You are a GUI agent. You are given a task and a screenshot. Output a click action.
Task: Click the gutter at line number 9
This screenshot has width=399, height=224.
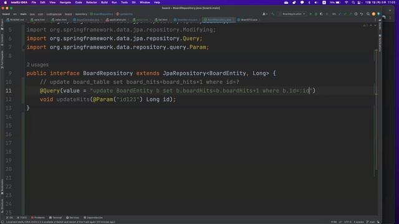coord(10,73)
